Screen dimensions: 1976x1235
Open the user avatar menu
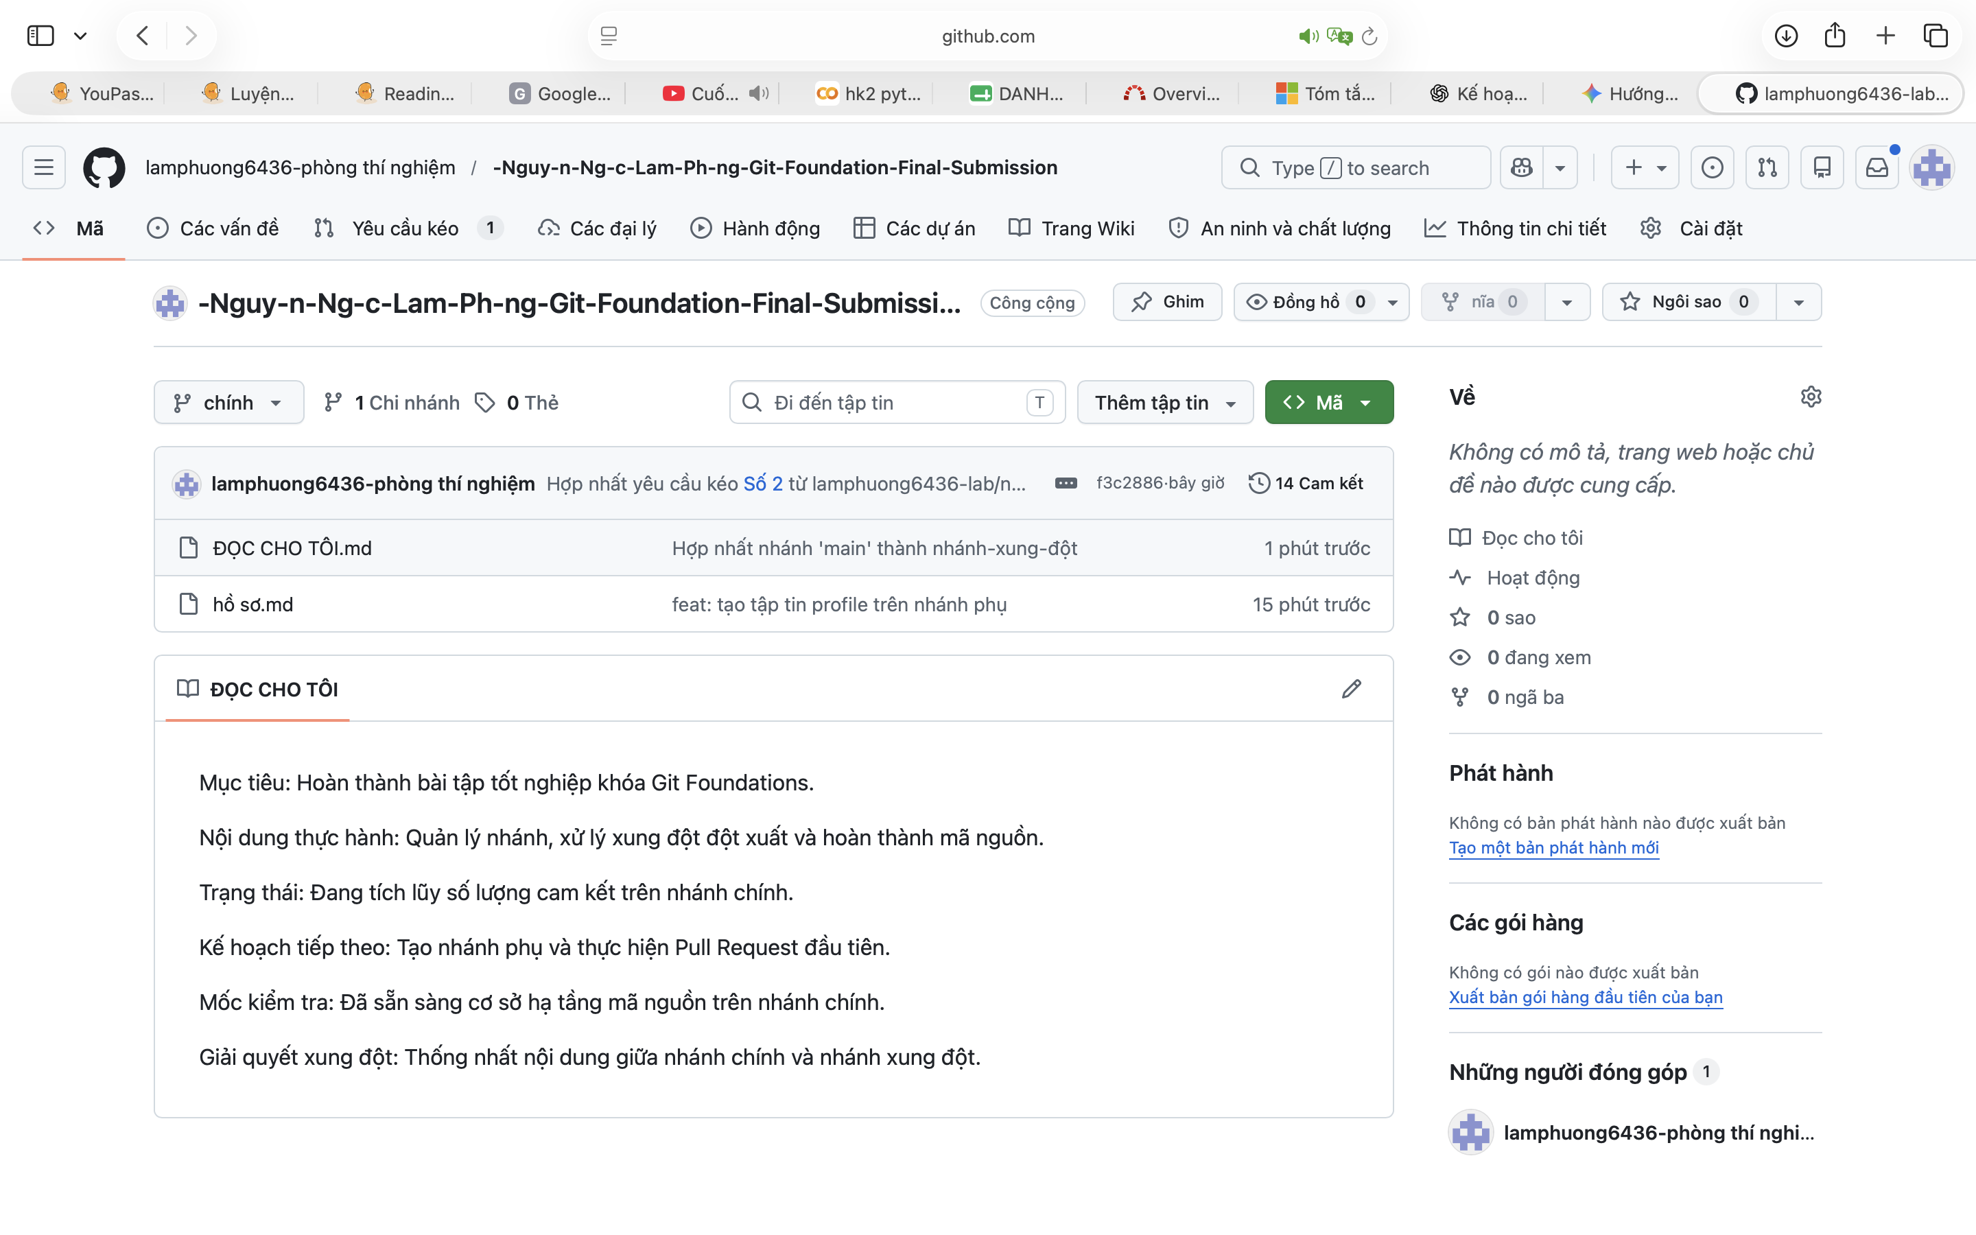pos(1932,167)
